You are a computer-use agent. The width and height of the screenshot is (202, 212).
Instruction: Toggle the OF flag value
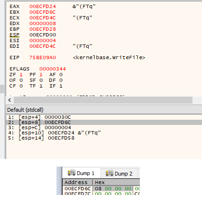pyautogui.click(x=21, y=80)
